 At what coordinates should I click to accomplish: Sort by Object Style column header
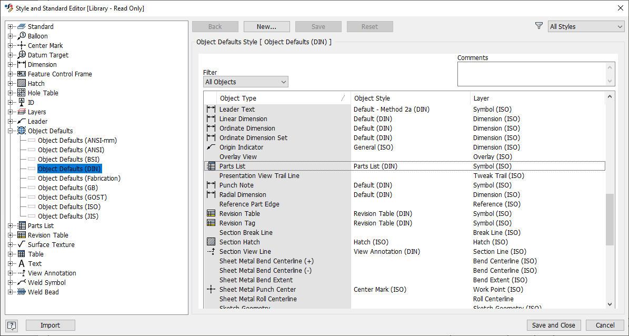pyautogui.click(x=411, y=98)
